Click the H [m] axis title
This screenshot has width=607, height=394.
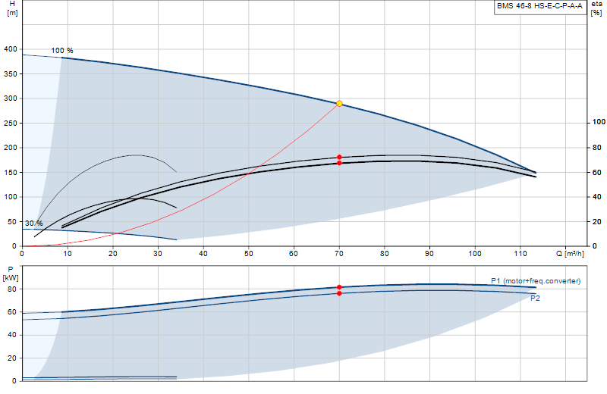tap(12, 8)
